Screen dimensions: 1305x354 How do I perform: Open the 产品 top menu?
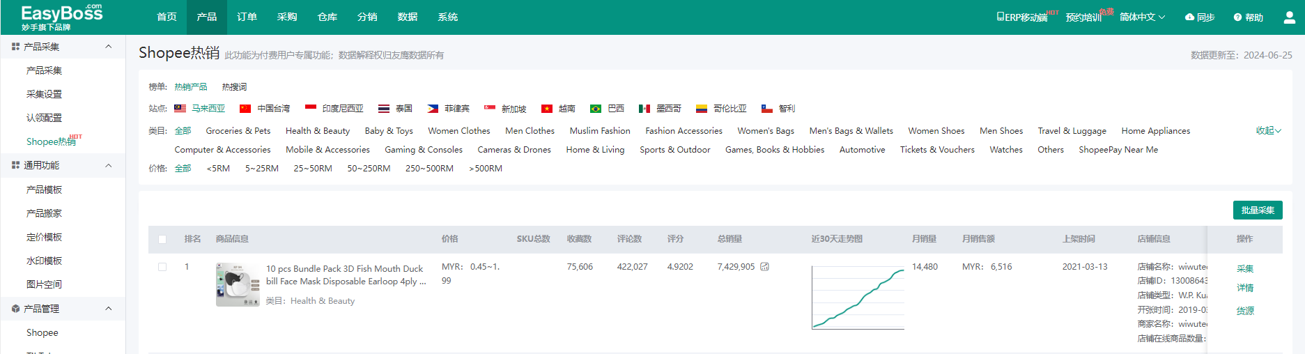point(207,17)
